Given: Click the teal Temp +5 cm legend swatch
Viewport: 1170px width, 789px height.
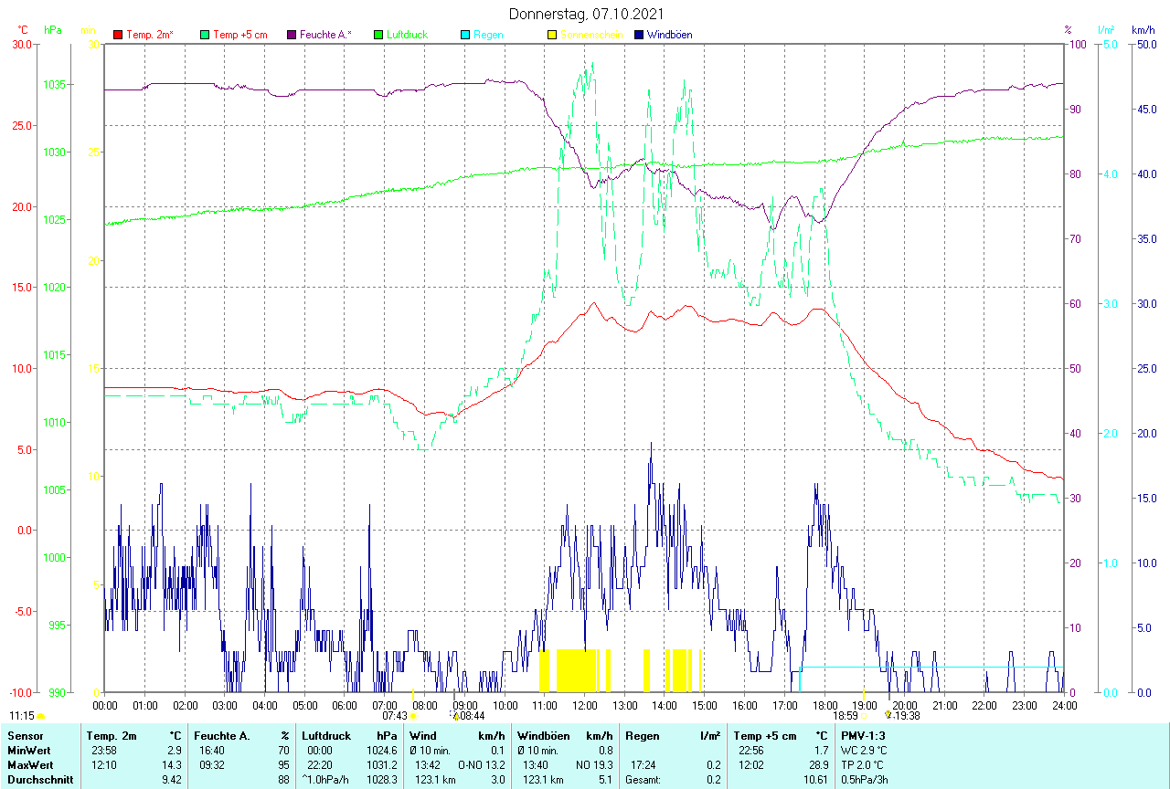Looking at the screenshot, I should 205,35.
